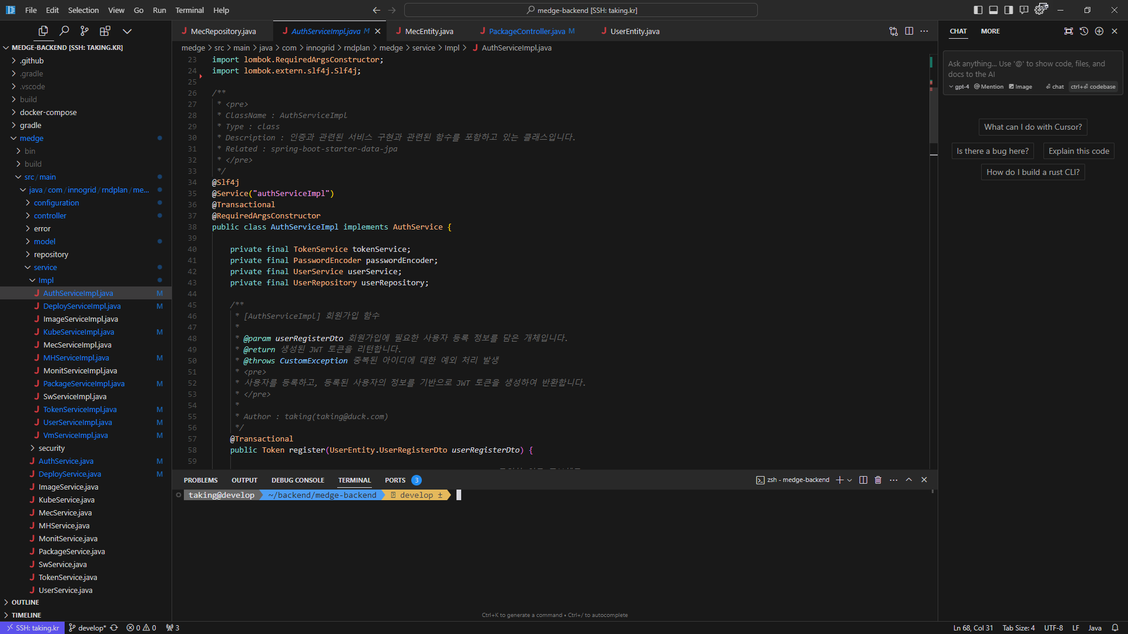The width and height of the screenshot is (1128, 634).
Task: Click the 'Explain this code' button
Action: point(1077,150)
